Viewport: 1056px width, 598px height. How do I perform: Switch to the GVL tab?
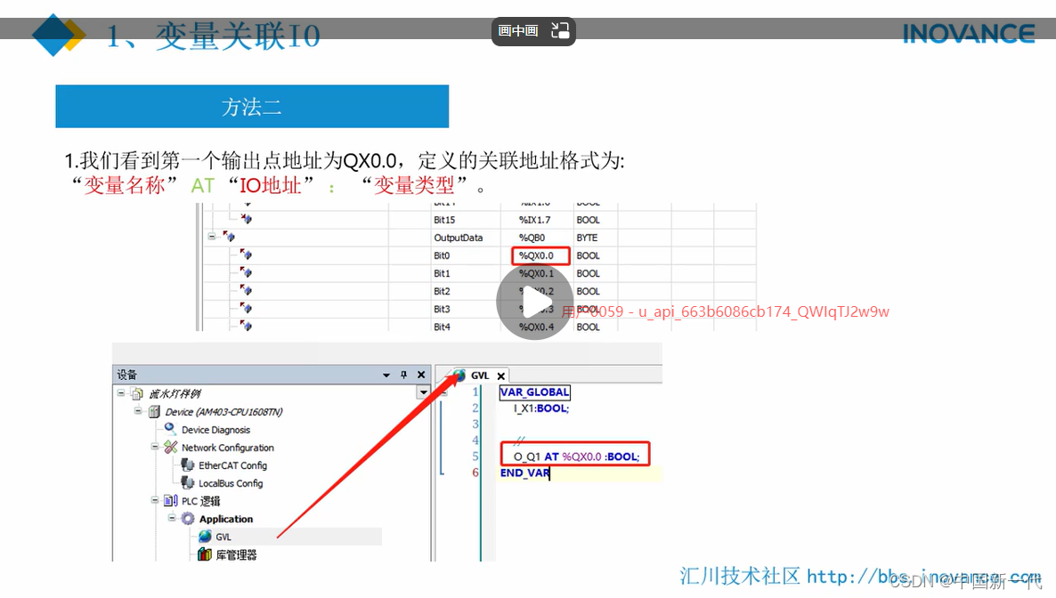(x=480, y=376)
